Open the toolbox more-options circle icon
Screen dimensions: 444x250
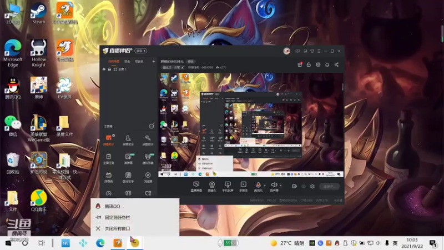point(152,126)
